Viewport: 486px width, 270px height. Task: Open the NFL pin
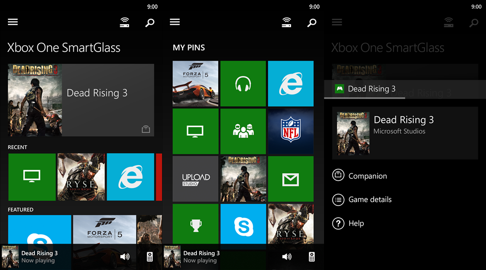291,132
